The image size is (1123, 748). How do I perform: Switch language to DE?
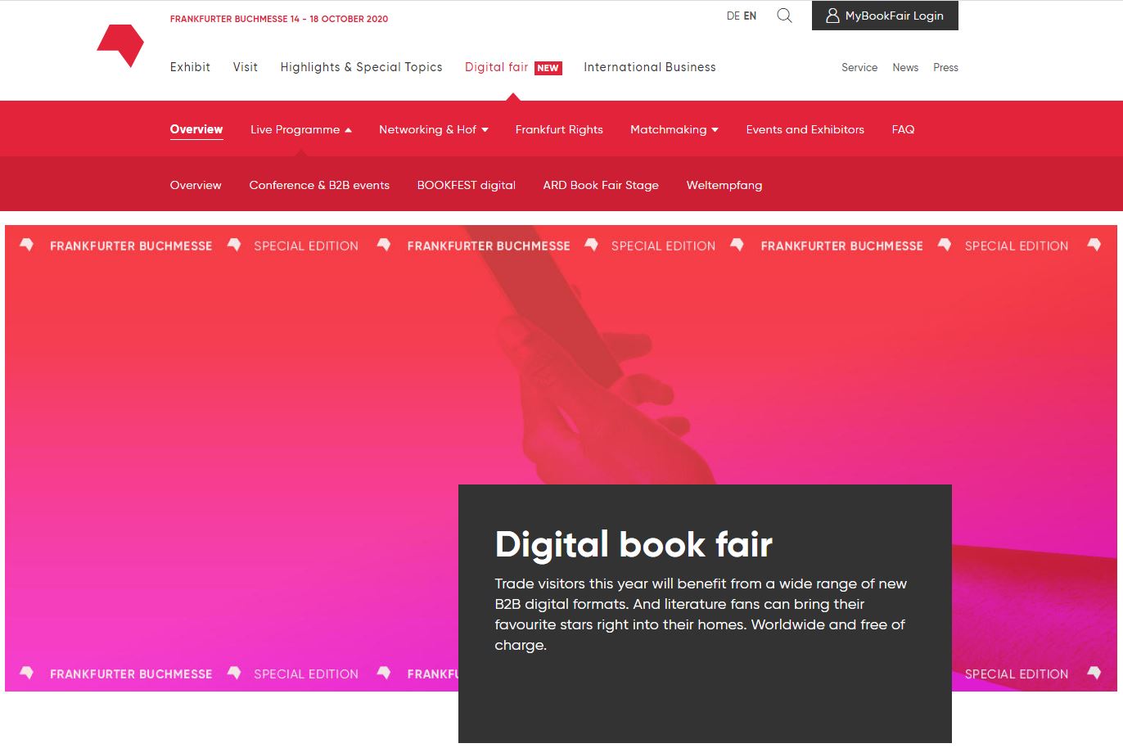pos(733,16)
